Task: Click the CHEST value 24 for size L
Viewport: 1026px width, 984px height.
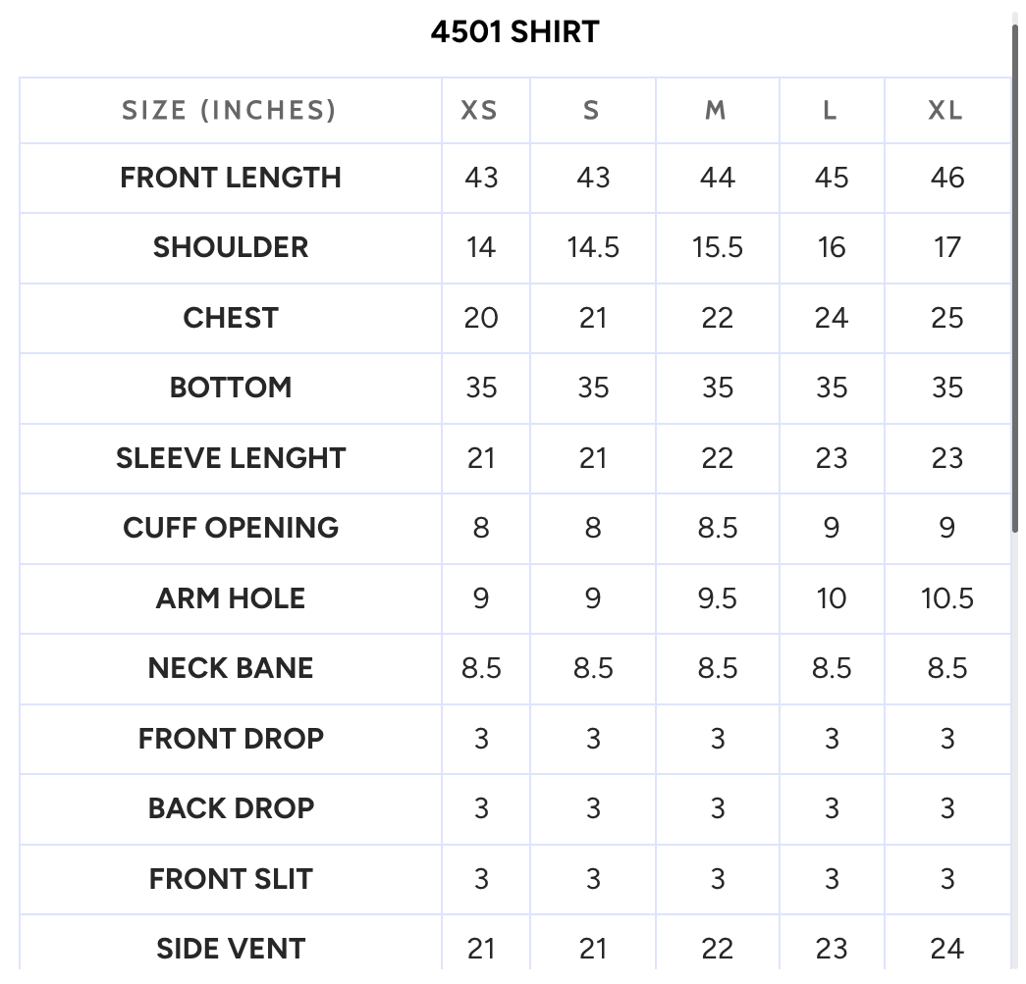Action: click(x=831, y=318)
